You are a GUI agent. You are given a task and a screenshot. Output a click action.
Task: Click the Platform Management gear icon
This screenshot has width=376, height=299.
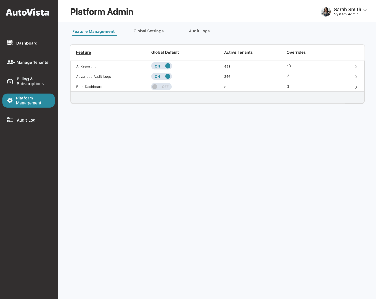[x=10, y=100]
